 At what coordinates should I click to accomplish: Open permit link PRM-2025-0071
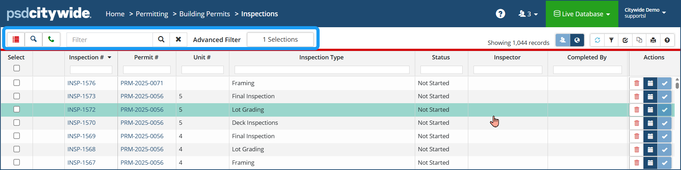tap(142, 83)
